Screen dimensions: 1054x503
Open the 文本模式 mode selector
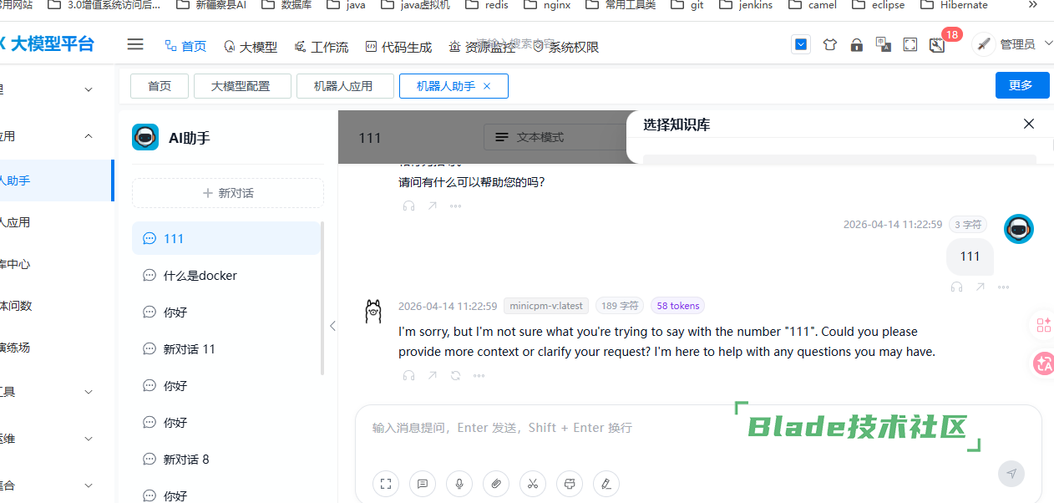(x=551, y=137)
